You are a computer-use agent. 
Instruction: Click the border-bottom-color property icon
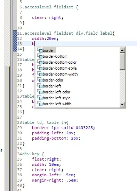pyautogui.click(x=40, y=62)
